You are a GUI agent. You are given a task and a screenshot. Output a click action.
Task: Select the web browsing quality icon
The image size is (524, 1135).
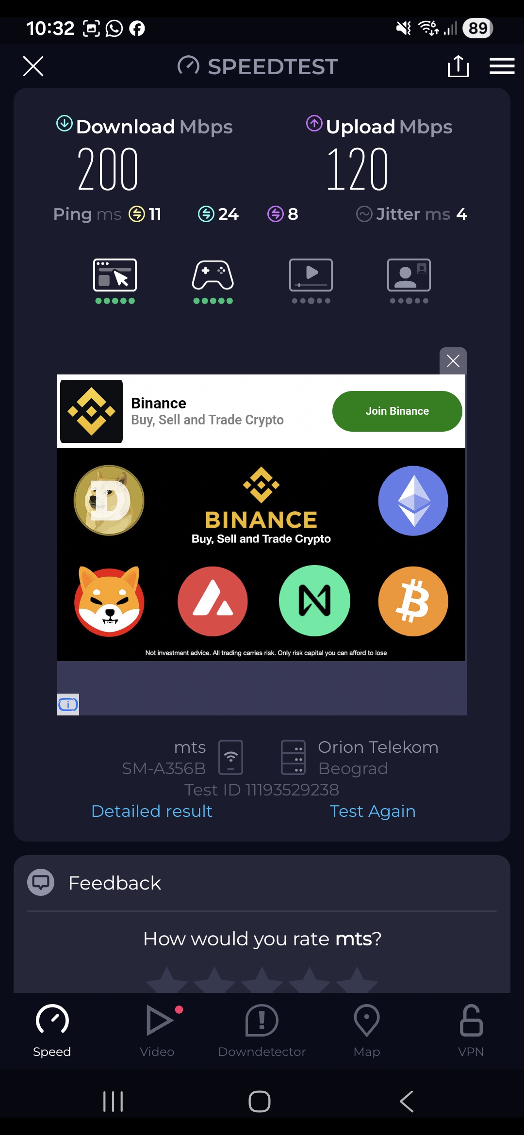(115, 281)
